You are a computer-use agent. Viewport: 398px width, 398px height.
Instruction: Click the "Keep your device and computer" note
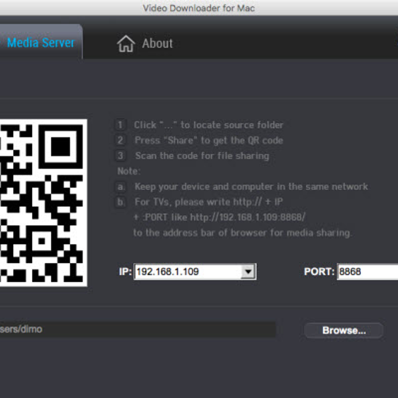251,186
